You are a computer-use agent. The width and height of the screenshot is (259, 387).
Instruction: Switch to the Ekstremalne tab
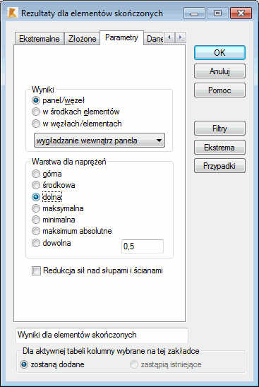click(x=40, y=39)
